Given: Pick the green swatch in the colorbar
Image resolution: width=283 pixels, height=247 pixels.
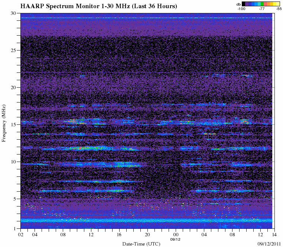Looking at the screenshot, I should click(x=262, y=4).
